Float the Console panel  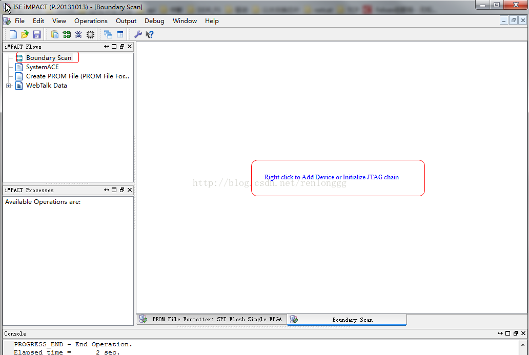(516, 333)
